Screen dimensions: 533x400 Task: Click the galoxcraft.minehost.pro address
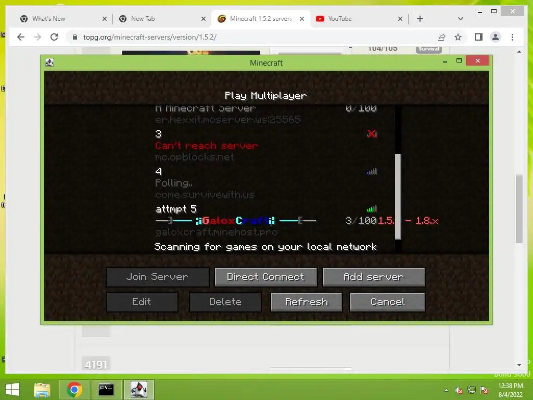point(216,232)
